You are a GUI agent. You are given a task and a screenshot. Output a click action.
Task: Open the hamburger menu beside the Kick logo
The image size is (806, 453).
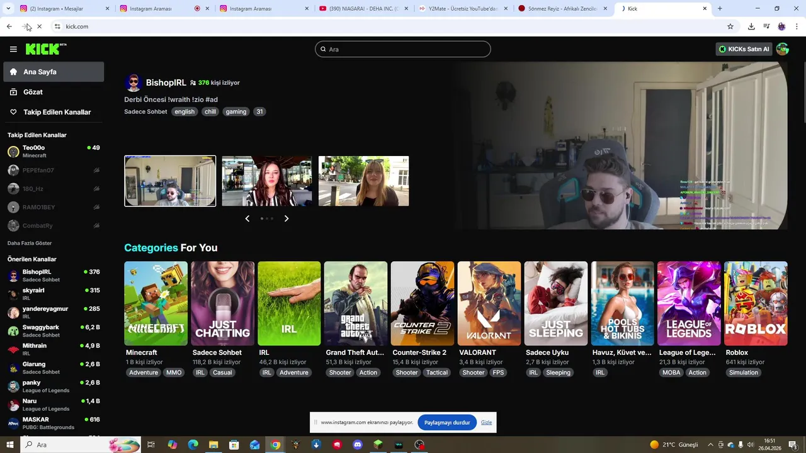pos(13,49)
